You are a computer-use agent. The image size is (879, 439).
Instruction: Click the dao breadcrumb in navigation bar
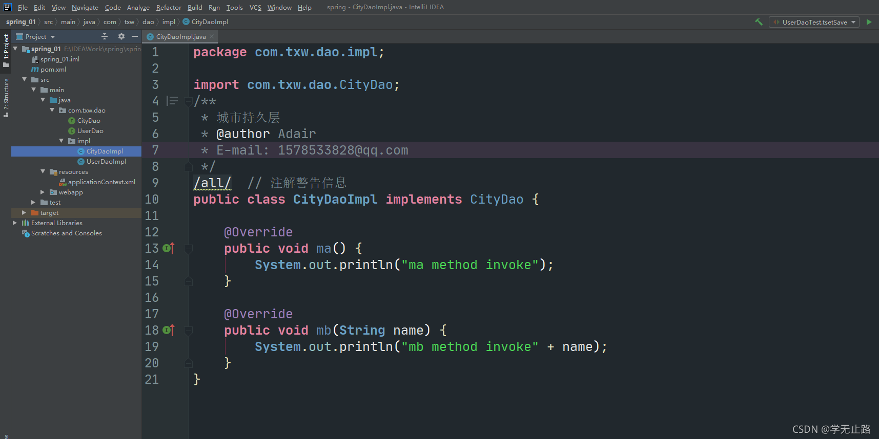click(148, 21)
